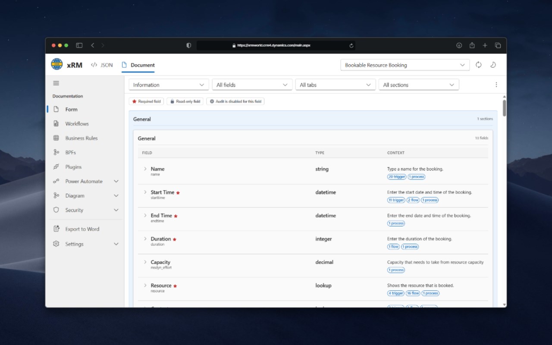
Task: Click the TYPE column header
Action: click(x=320, y=153)
